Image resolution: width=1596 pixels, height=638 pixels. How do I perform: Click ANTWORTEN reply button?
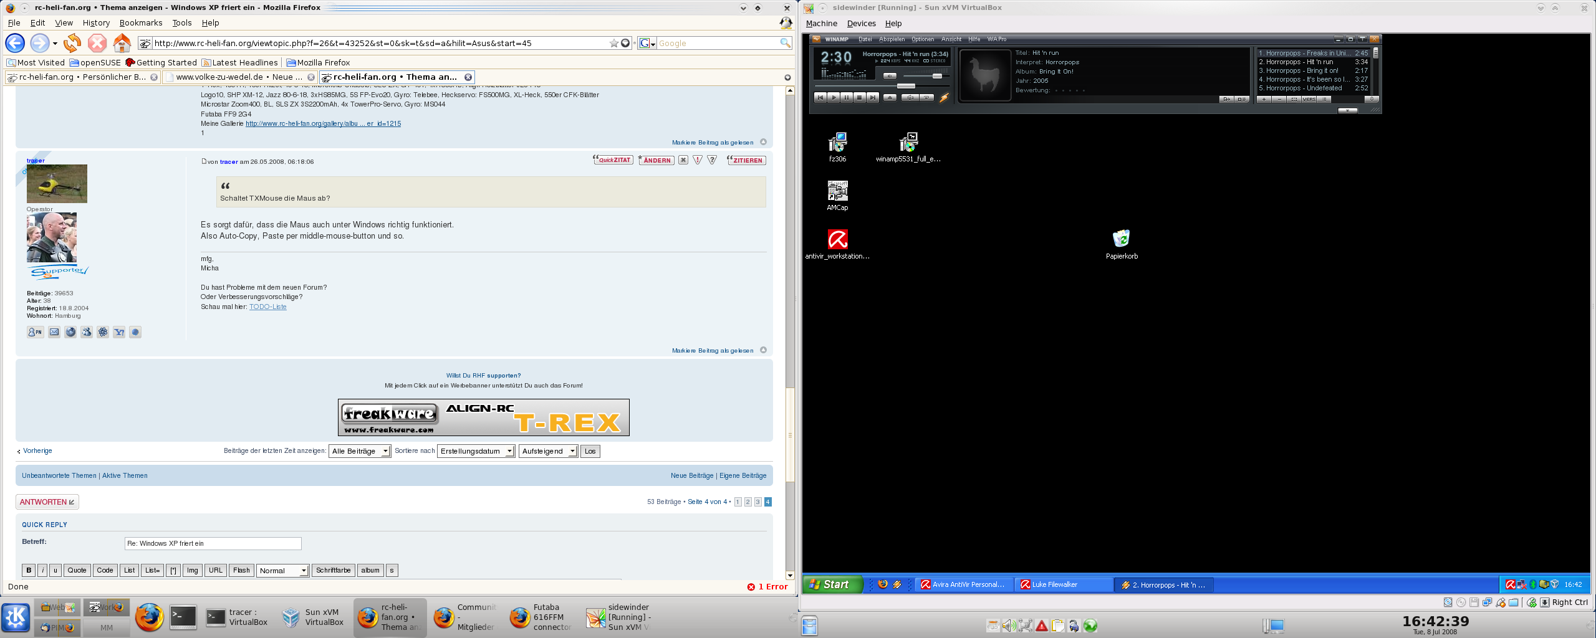[x=47, y=502]
